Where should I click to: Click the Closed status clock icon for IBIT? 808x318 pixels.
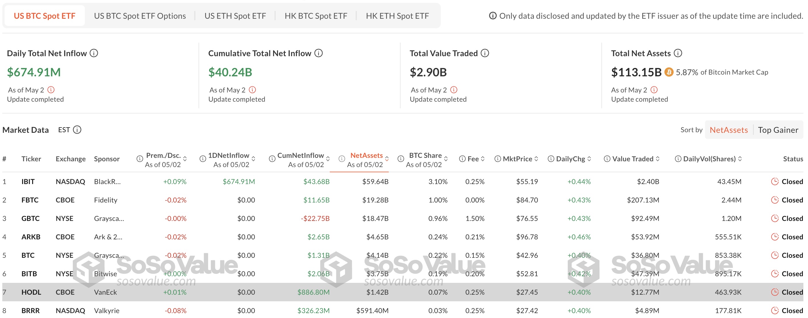[775, 181]
